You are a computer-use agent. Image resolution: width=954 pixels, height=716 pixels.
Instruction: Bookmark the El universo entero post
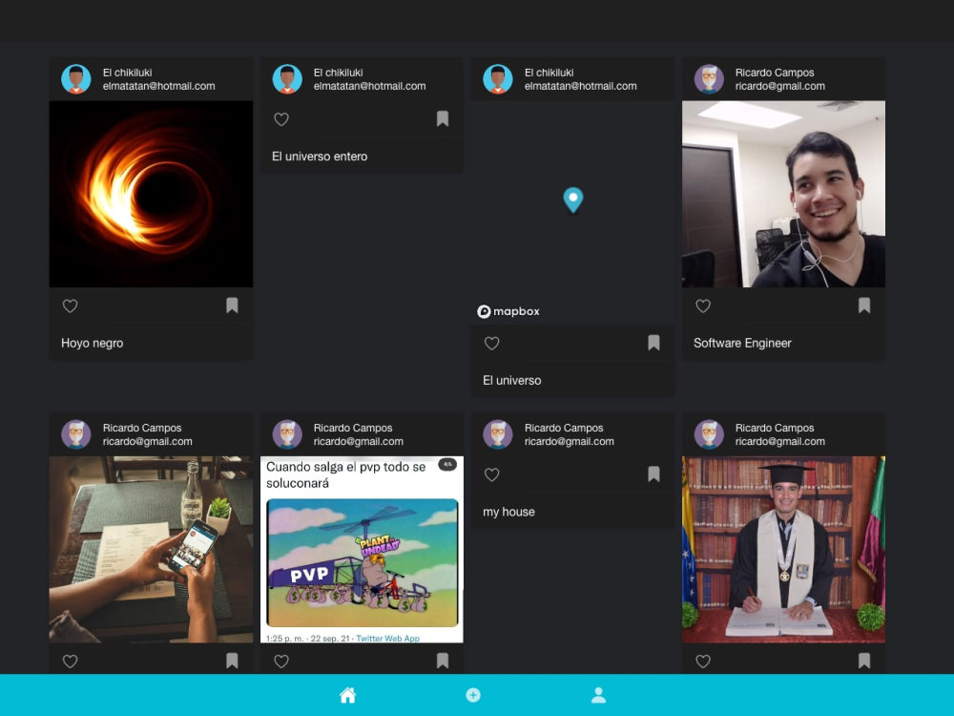pyautogui.click(x=443, y=118)
